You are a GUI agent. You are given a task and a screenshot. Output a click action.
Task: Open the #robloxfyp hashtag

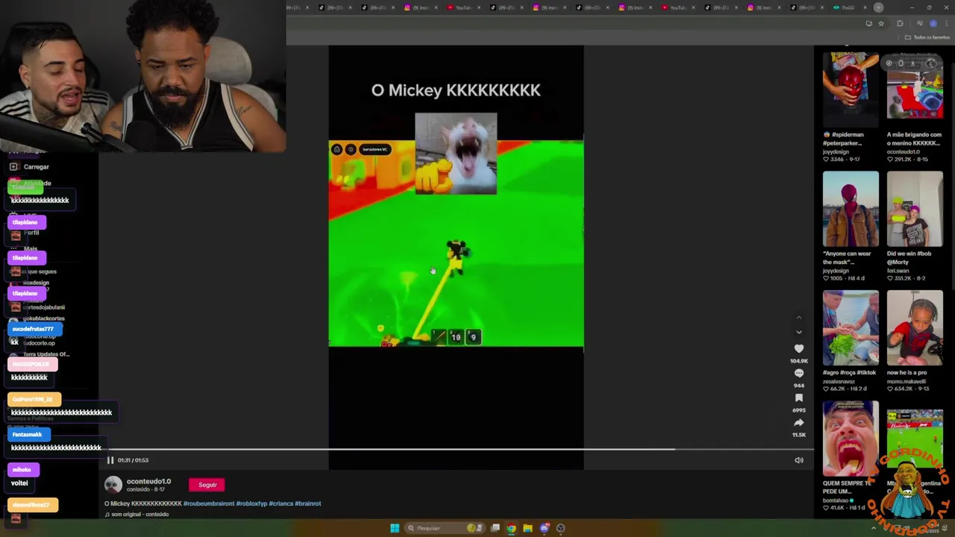(251, 503)
